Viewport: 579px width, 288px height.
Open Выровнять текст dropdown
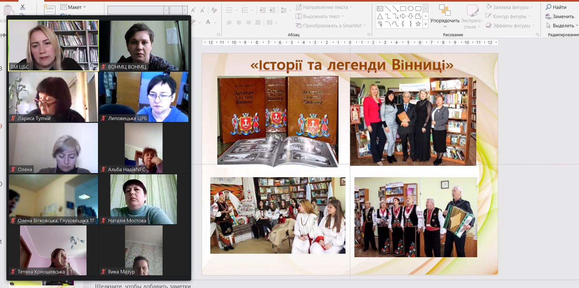[x=320, y=16]
